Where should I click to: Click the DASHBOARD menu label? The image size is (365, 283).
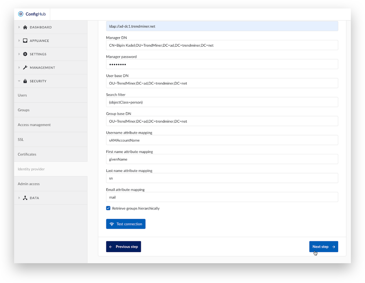(x=41, y=27)
